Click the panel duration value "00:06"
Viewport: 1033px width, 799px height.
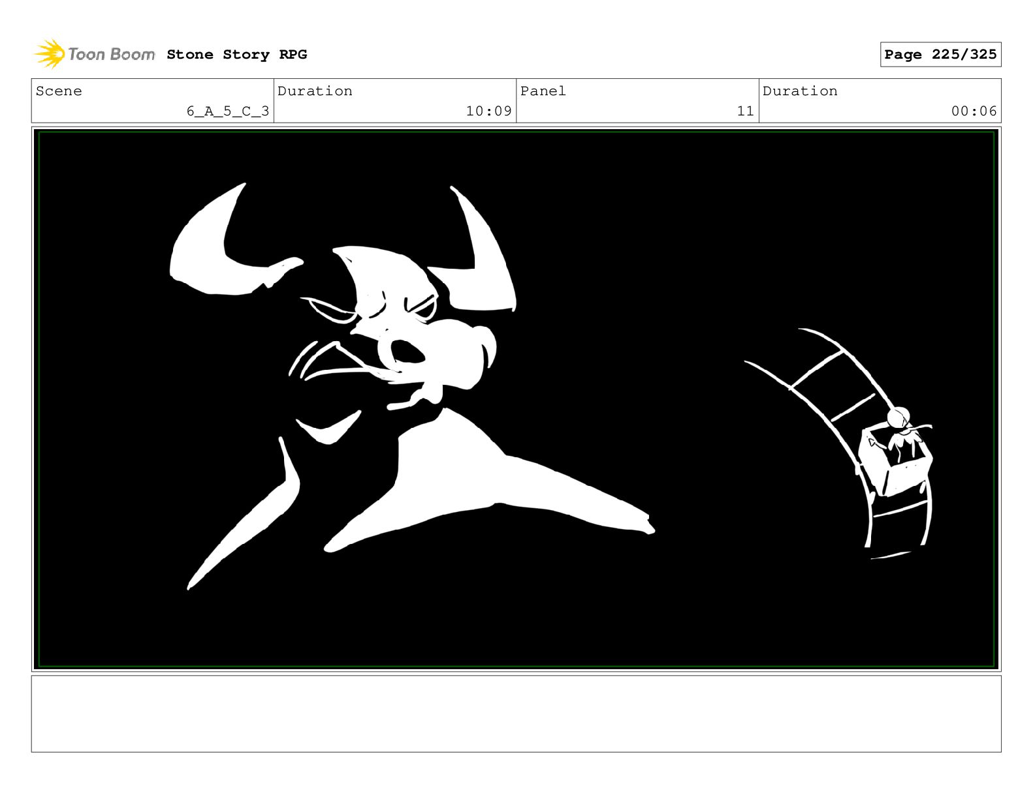974,112
